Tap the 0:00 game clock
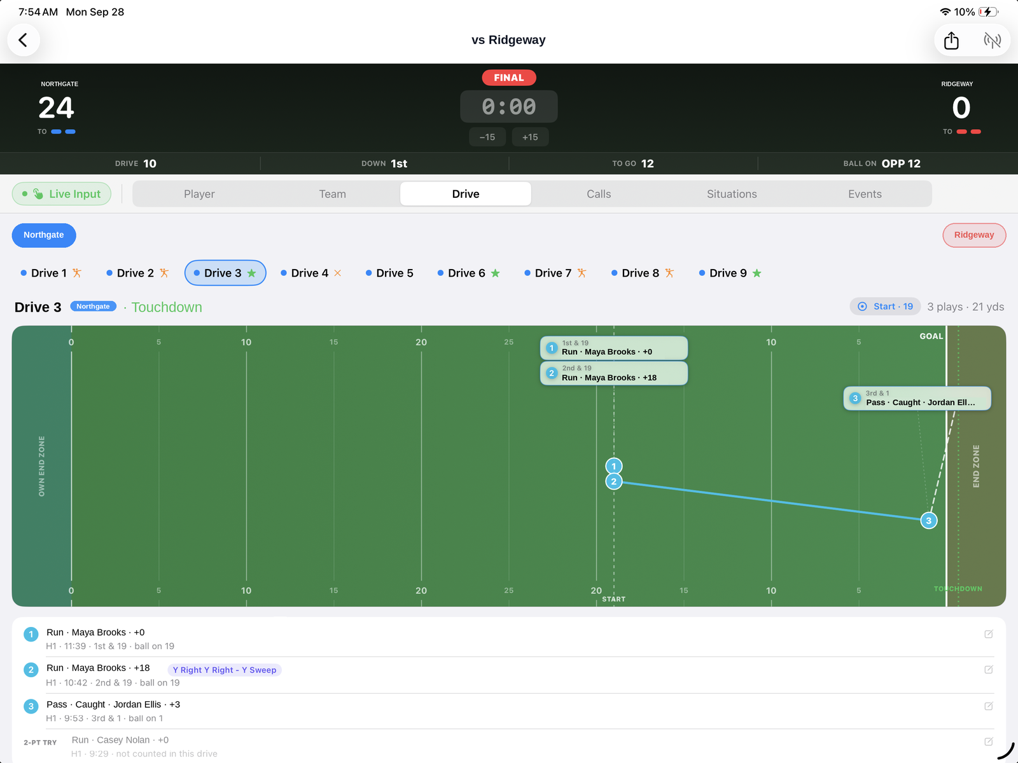 click(509, 106)
